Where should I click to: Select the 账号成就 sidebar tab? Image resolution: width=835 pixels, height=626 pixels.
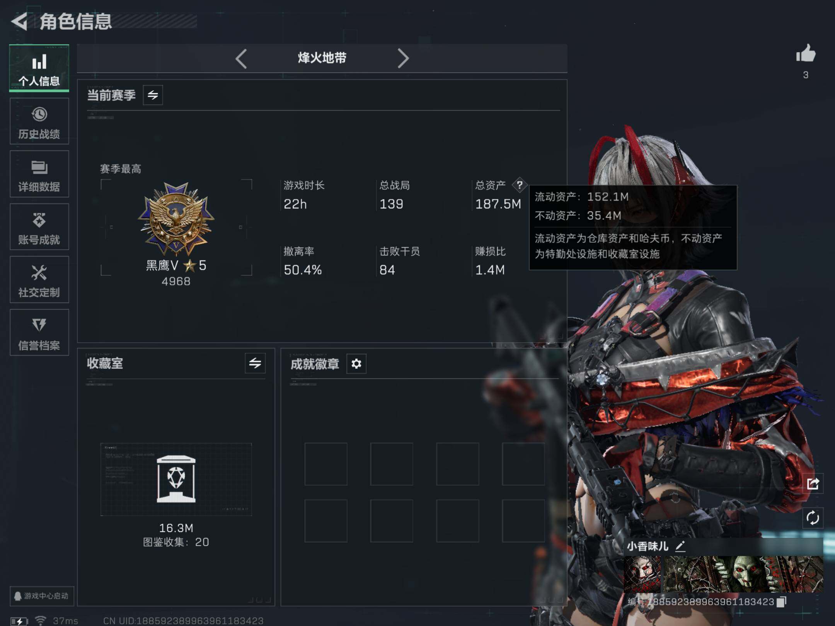coord(39,227)
